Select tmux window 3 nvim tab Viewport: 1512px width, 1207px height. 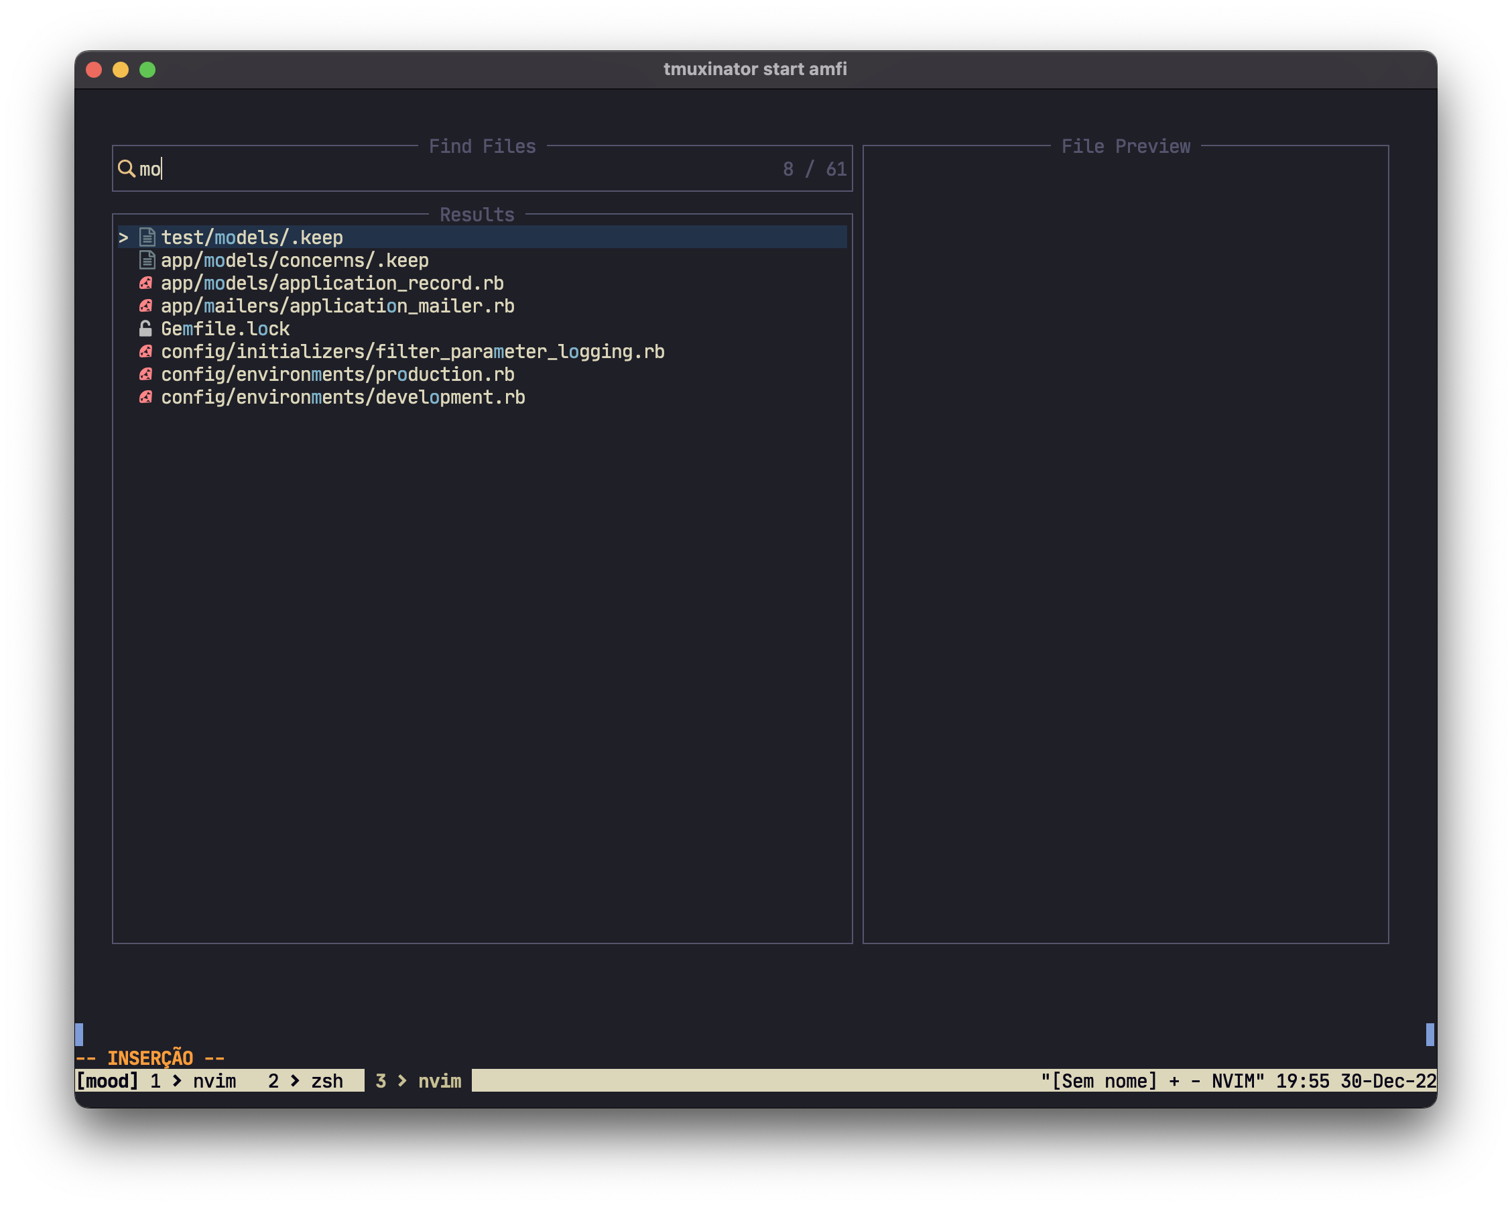pyautogui.click(x=418, y=1081)
